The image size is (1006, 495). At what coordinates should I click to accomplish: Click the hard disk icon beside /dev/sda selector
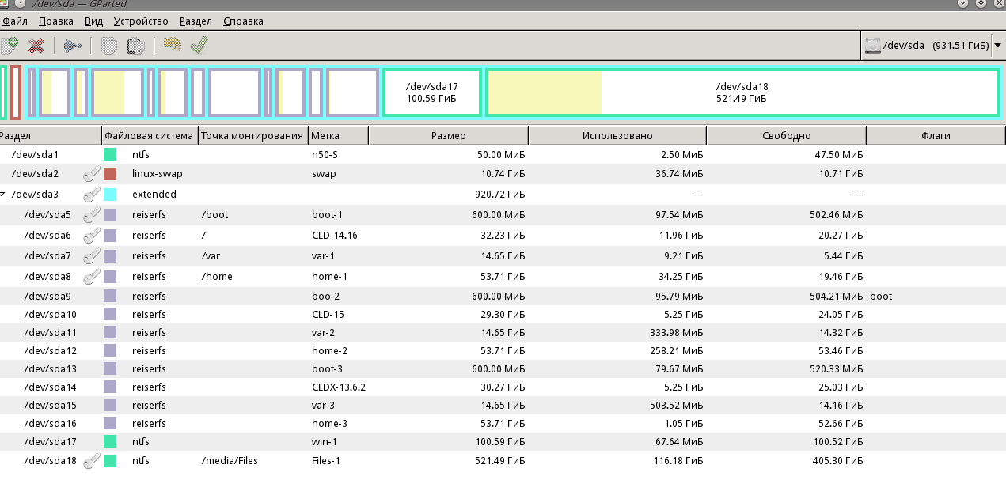pos(873,45)
